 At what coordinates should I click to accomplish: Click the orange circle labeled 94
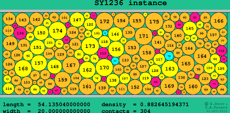222,90
